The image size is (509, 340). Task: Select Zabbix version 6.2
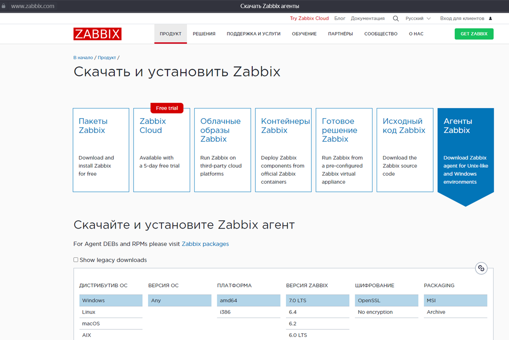pos(318,323)
